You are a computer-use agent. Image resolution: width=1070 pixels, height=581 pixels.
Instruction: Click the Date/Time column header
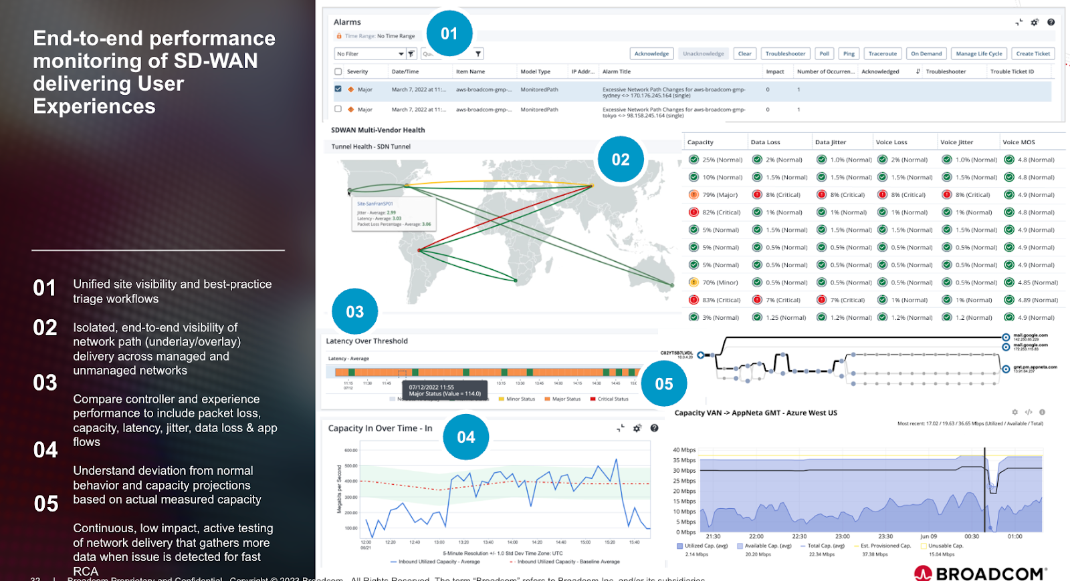[x=405, y=71]
